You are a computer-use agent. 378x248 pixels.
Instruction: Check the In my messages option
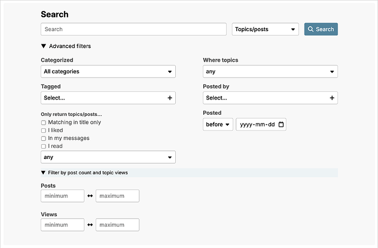point(43,138)
